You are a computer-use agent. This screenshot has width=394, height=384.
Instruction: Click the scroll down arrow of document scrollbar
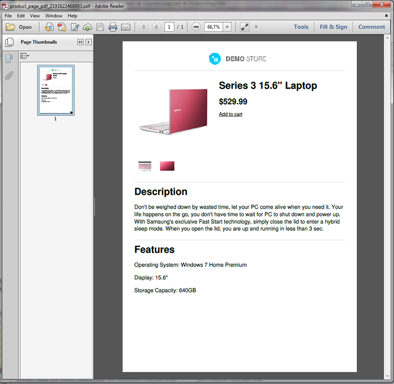pyautogui.click(x=387, y=377)
